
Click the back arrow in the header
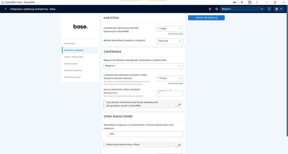click(6, 9)
